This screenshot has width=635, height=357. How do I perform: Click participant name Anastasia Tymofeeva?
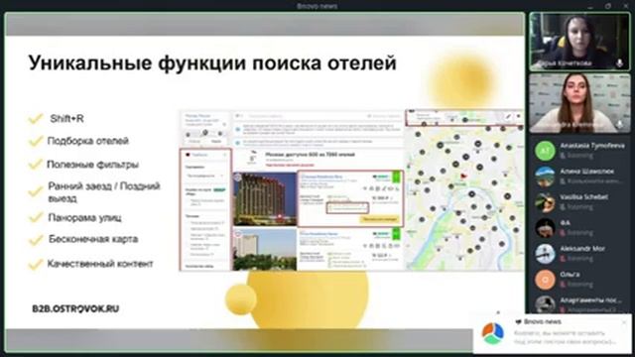pyautogui.click(x=592, y=146)
